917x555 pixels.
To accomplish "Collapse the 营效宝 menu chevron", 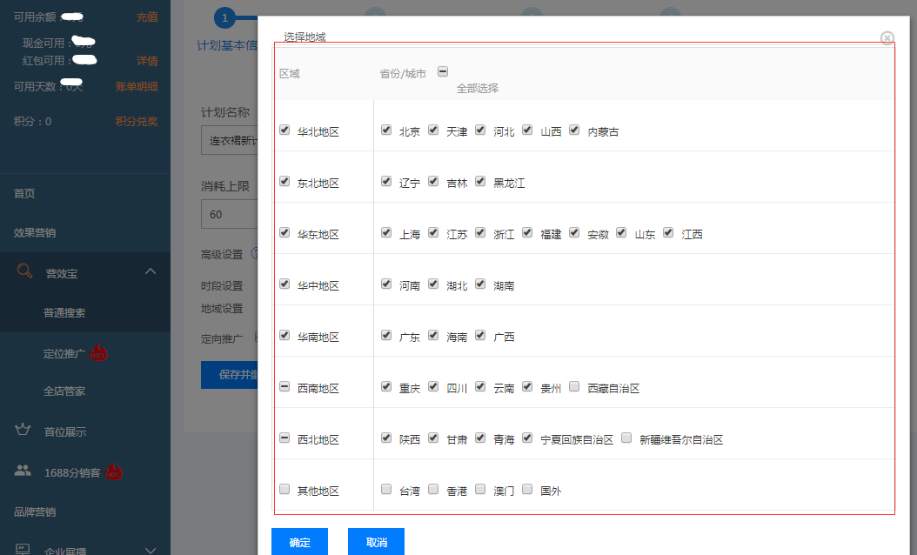I will [x=151, y=272].
